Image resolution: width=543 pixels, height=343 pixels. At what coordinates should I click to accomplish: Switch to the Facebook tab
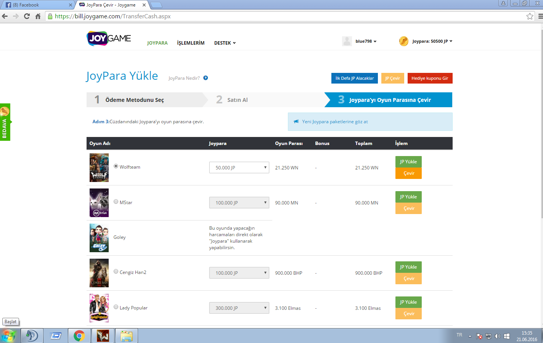coord(37,5)
